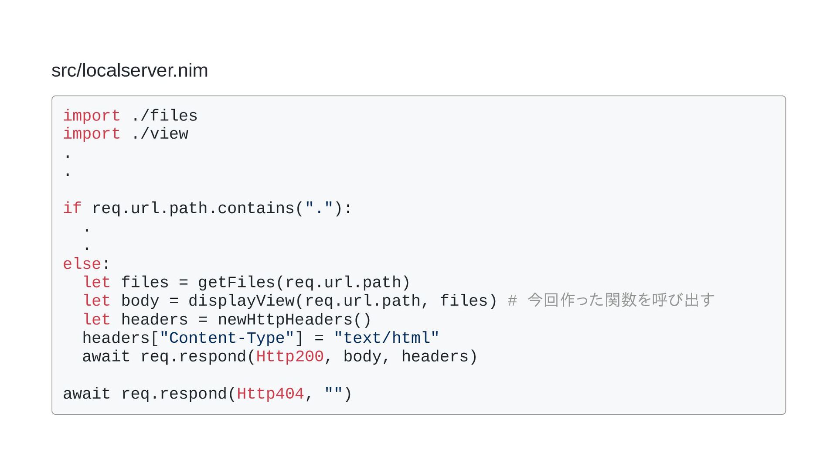This screenshot has height=471, width=837.
Task: Select the ./view module name
Action: tap(159, 134)
